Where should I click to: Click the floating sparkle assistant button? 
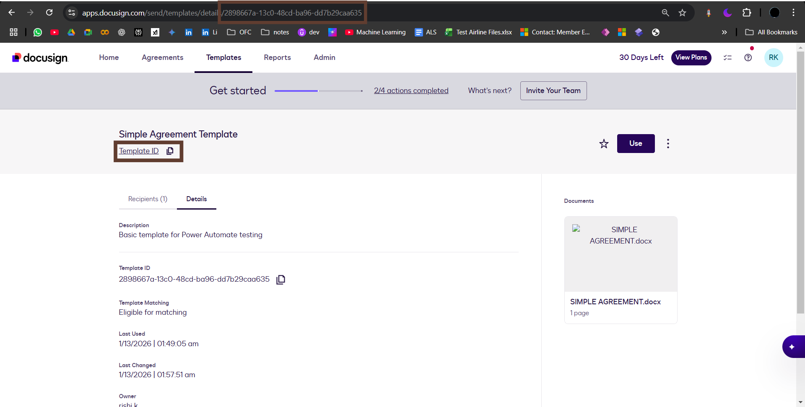[x=792, y=347]
